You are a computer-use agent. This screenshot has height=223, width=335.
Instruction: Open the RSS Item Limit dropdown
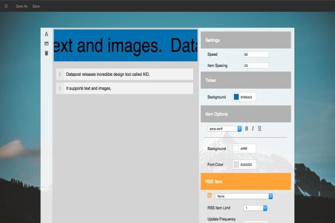[x=255, y=208]
